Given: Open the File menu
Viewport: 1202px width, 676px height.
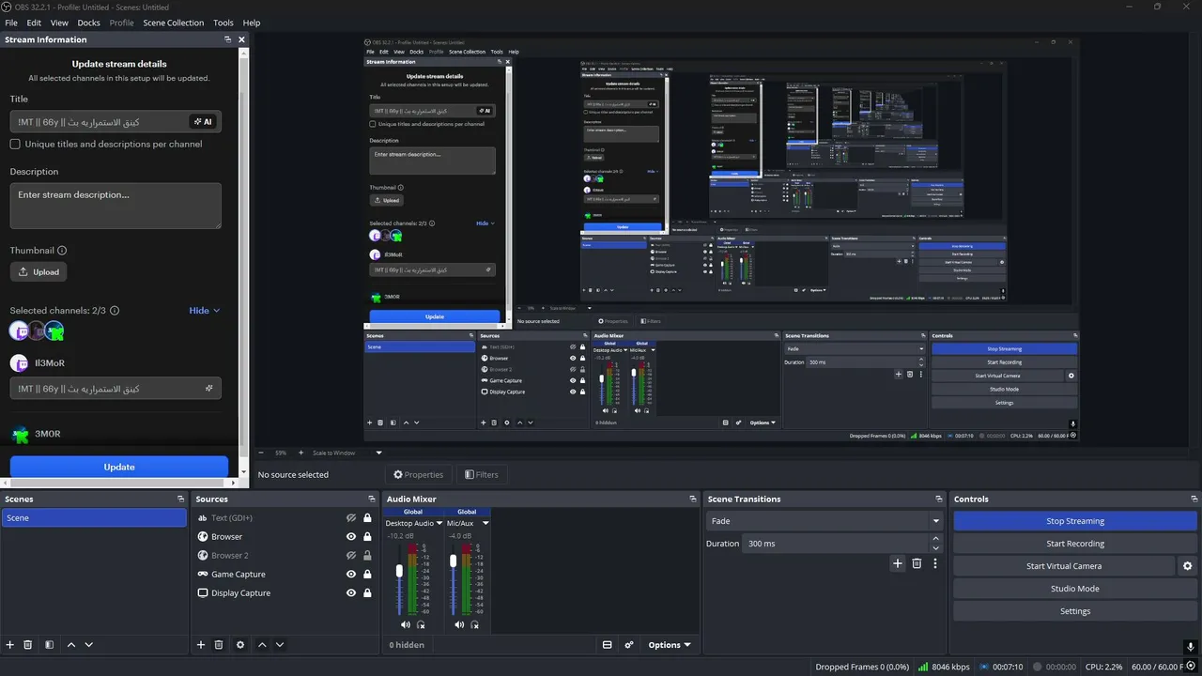Looking at the screenshot, I should pos(11,23).
